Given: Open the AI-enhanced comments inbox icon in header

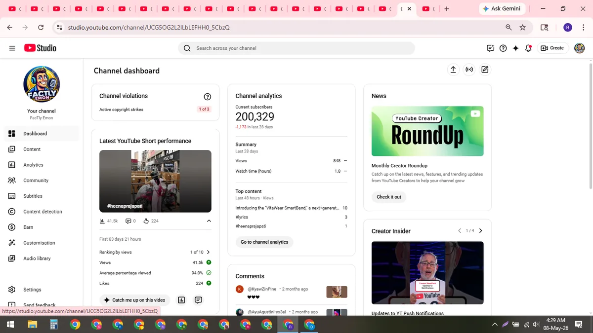Looking at the screenshot, I should 490,48.
